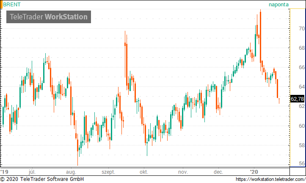The width and height of the screenshot is (306, 183).
Task: Click the 56 price axis label
Action: 301,164
